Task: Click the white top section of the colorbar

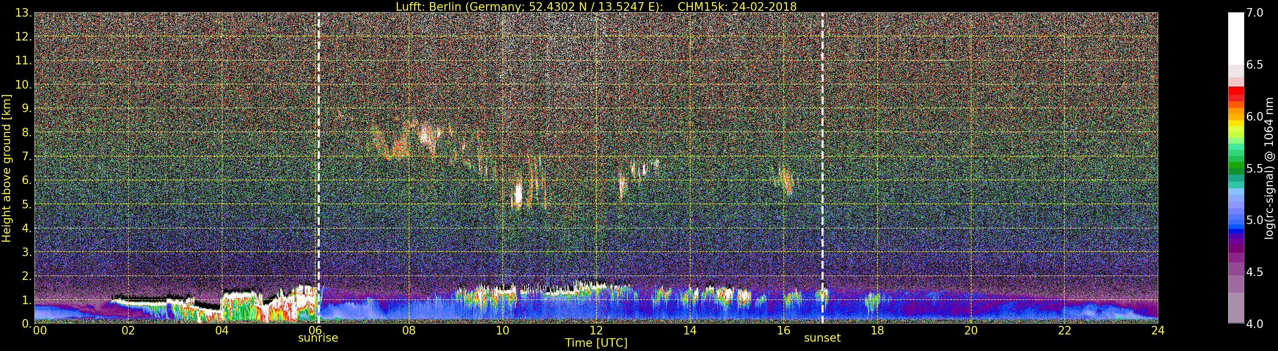Action: click(1236, 39)
